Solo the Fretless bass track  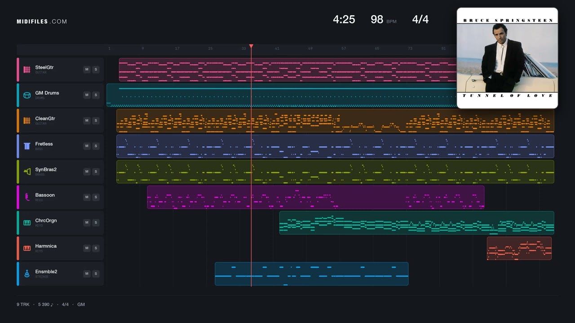click(x=96, y=146)
